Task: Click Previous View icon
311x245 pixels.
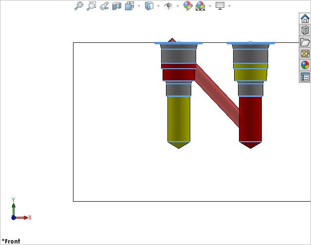Action: [x=104, y=6]
